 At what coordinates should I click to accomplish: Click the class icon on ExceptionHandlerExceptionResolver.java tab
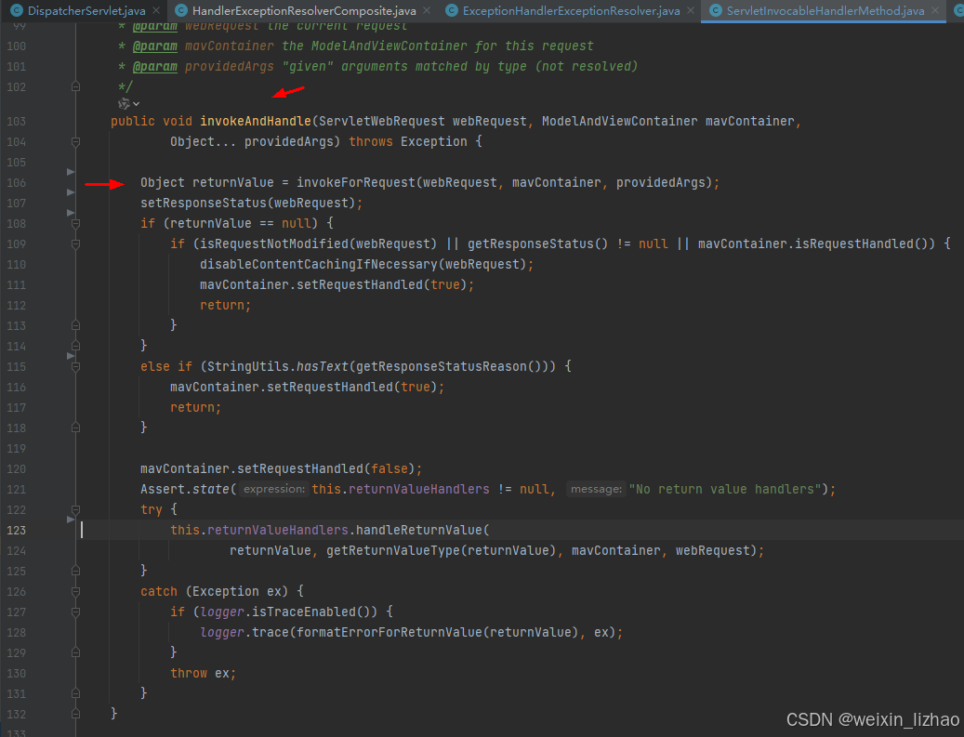click(451, 10)
